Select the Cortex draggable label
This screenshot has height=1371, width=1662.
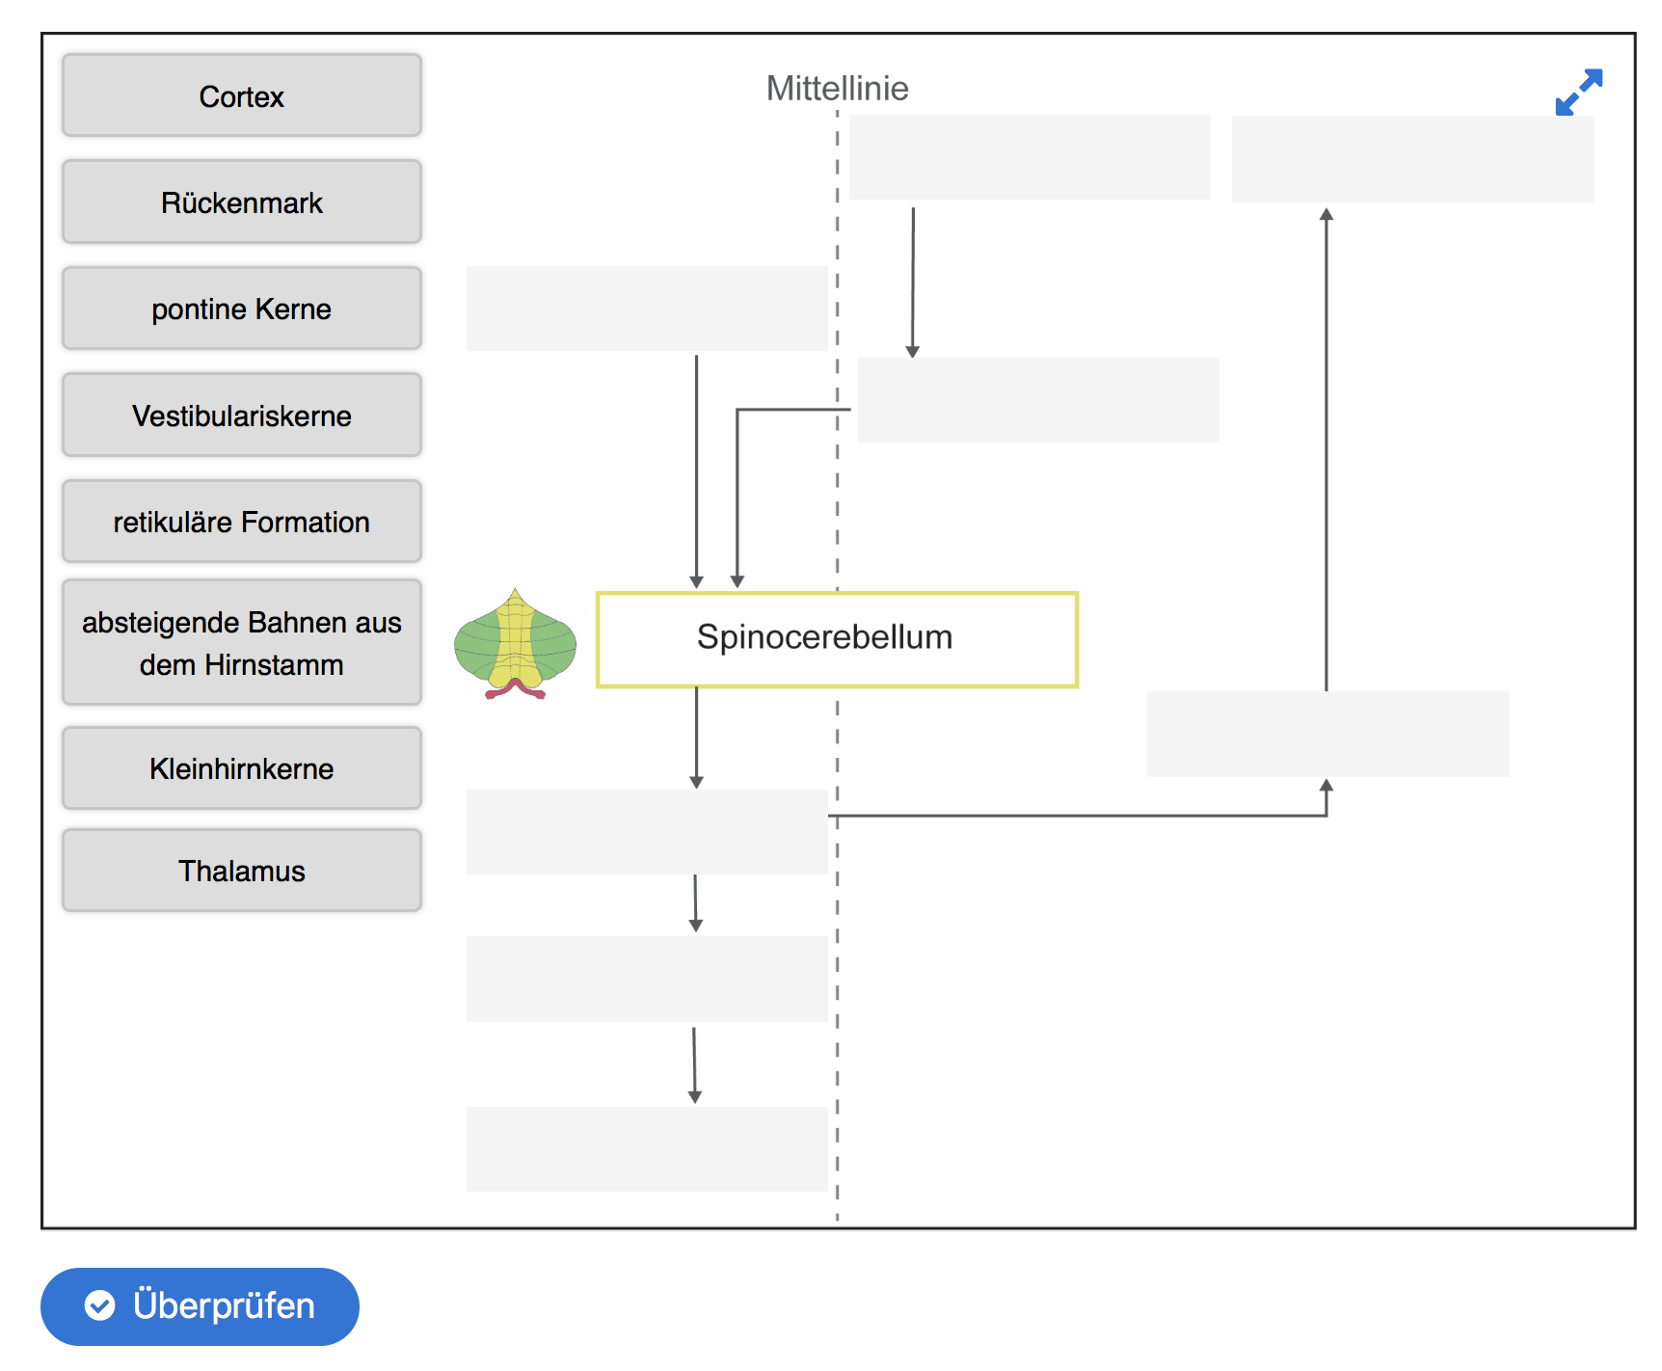tap(242, 95)
